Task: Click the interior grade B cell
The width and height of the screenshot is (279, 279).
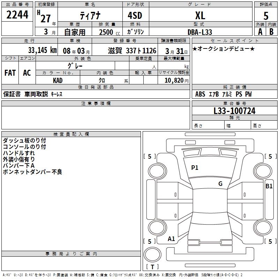Action: [x=272, y=31]
